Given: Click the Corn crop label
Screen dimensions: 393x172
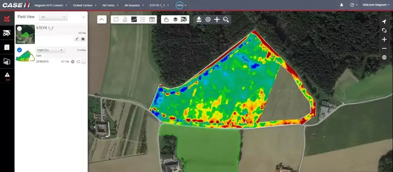Looking at the screenshot, I should click(x=38, y=56).
